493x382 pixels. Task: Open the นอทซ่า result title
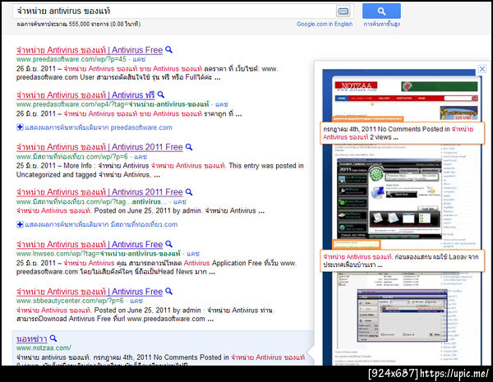coord(32,339)
